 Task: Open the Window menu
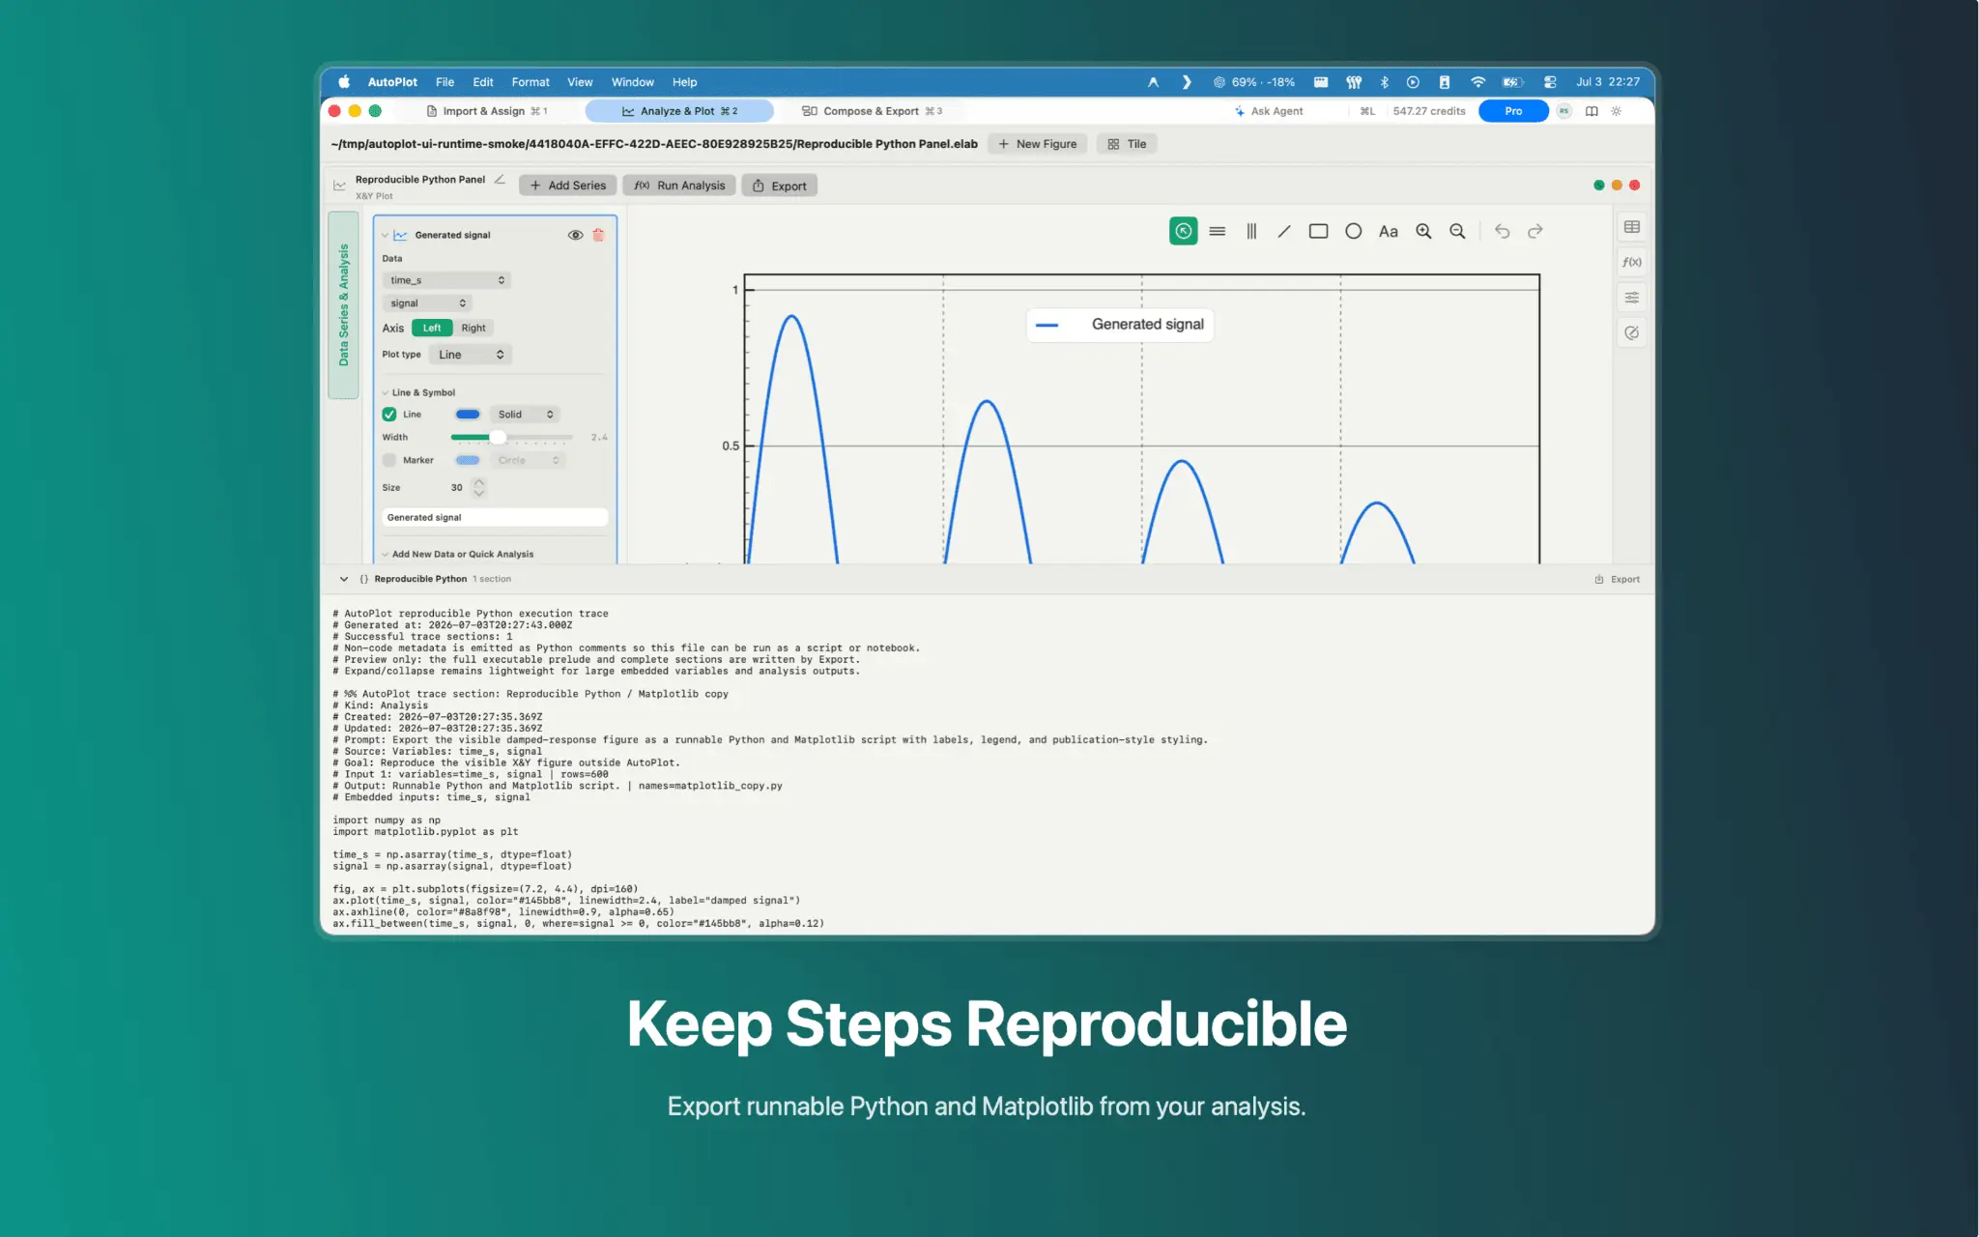[x=632, y=82]
